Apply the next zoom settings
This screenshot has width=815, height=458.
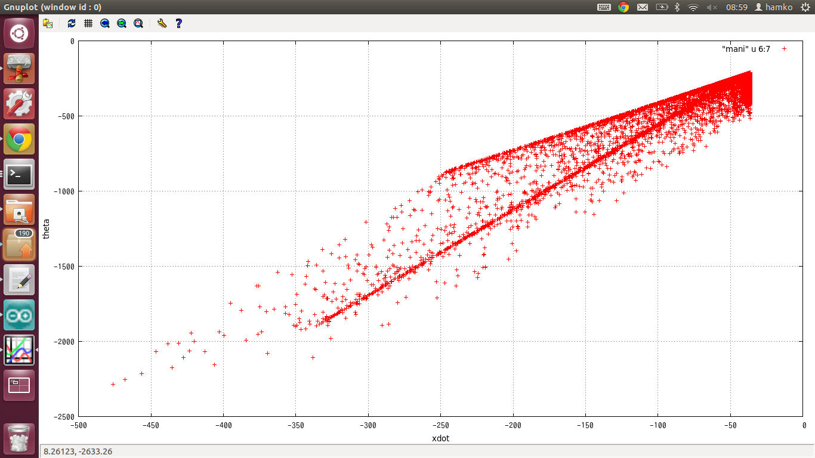pos(122,23)
